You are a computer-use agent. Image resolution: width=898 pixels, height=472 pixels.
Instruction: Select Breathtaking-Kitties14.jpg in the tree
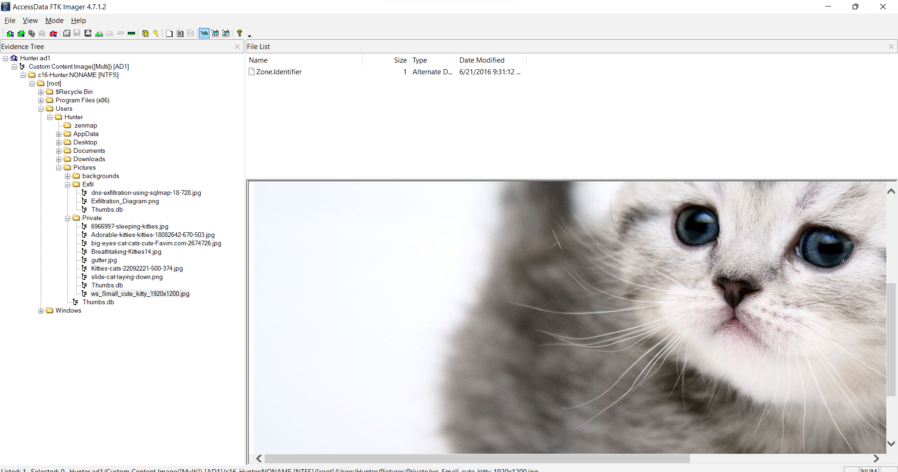click(x=126, y=252)
